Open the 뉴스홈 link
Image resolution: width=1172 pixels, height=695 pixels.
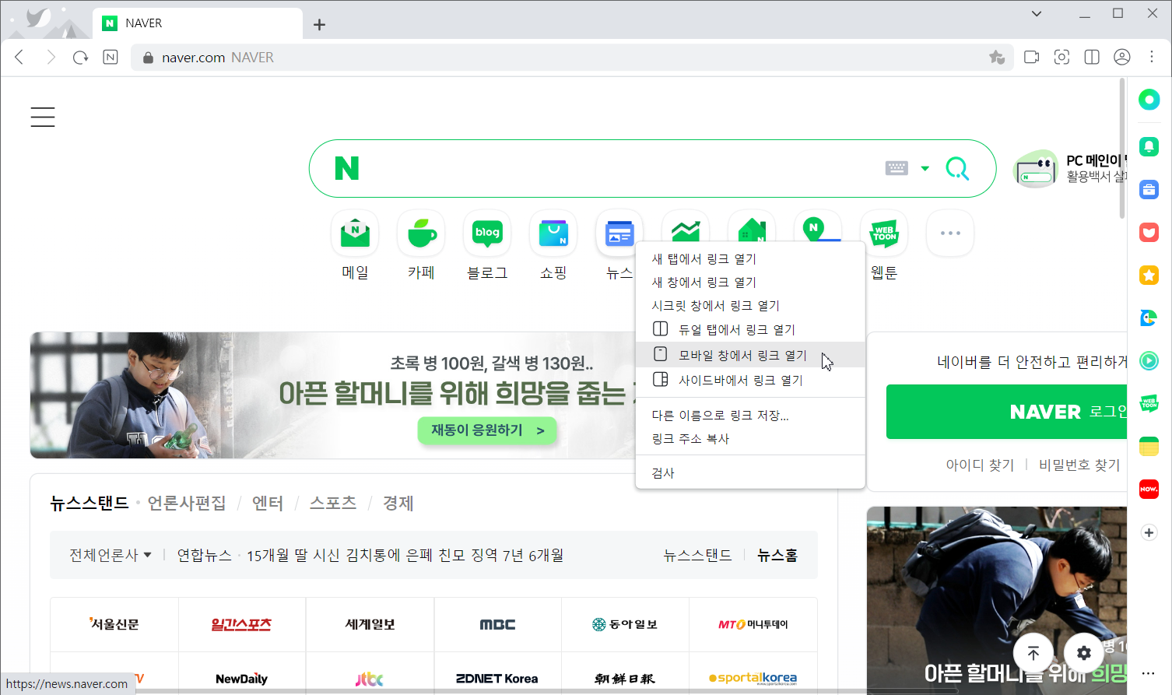tap(777, 555)
